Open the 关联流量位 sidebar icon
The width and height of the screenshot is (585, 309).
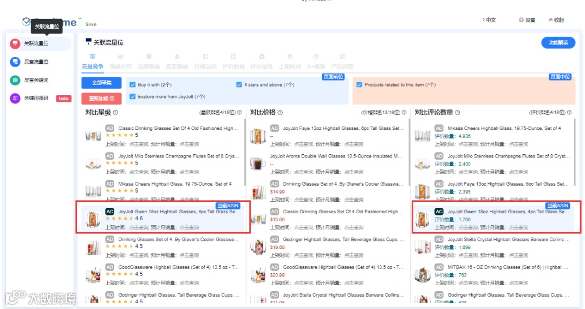pos(15,44)
